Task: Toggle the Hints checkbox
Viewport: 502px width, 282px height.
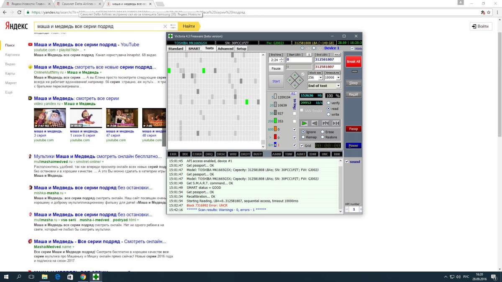Action: tap(352, 48)
